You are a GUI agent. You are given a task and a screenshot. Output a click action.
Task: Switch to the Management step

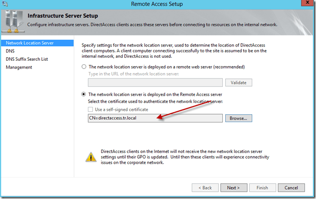19,67
